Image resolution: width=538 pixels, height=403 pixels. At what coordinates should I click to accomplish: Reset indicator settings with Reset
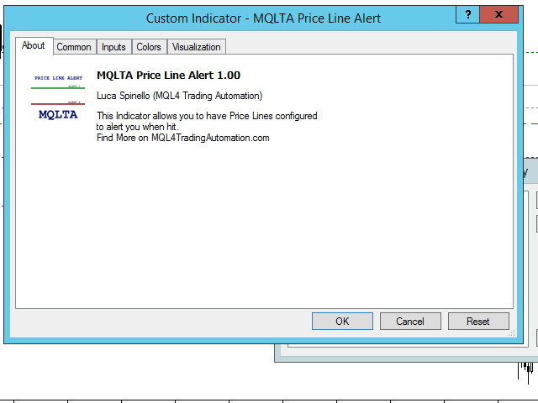point(478,321)
